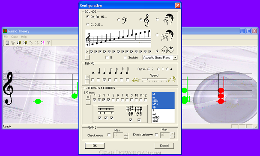The width and height of the screenshot is (260, 156).
Task: Click the REC record toolbar icon
Action: (13, 43)
